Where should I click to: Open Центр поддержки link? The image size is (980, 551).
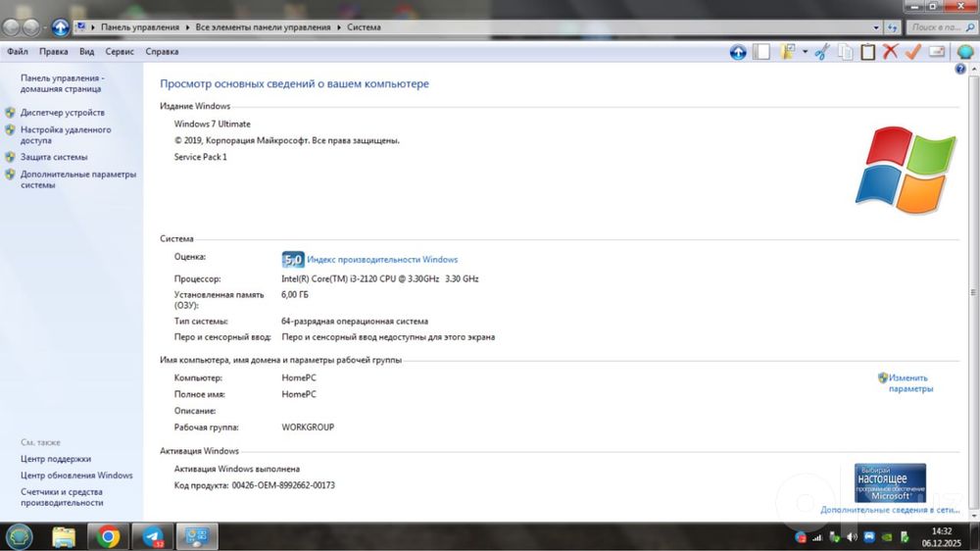click(56, 459)
